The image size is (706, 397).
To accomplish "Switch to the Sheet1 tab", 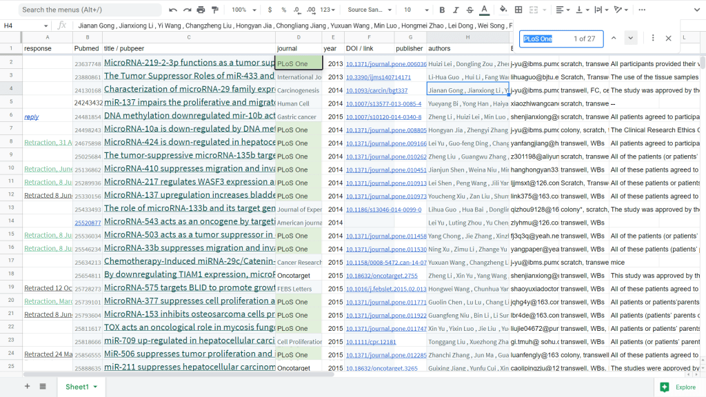I will [x=77, y=387].
